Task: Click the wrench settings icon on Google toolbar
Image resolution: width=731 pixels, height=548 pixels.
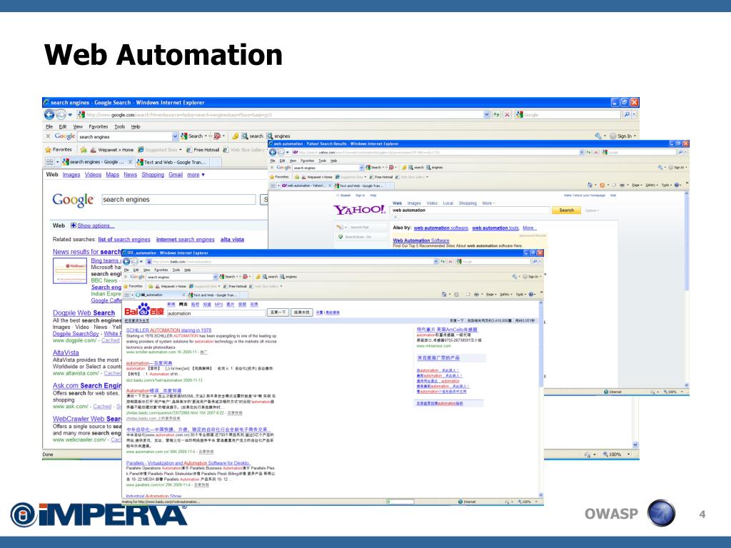Action: [598, 136]
